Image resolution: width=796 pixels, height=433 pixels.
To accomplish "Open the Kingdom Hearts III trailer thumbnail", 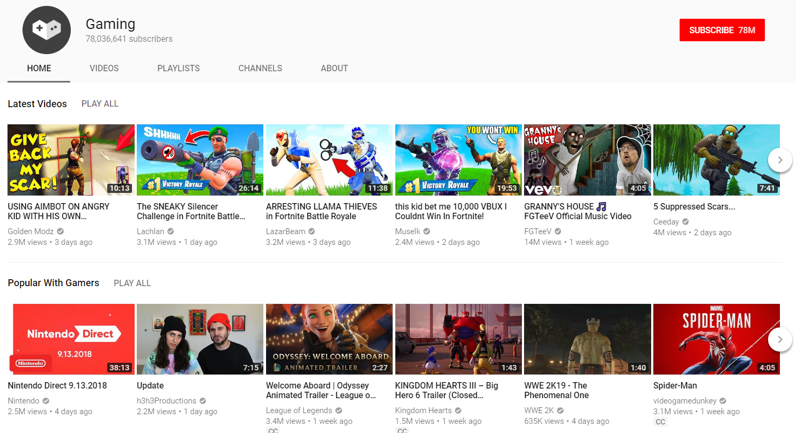I will (459, 339).
